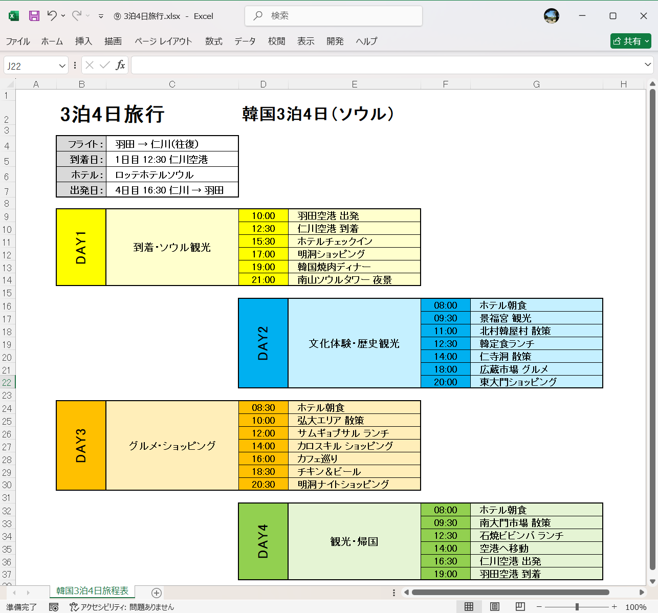Click the 検索 search box
The image size is (658, 613).
(x=333, y=16)
